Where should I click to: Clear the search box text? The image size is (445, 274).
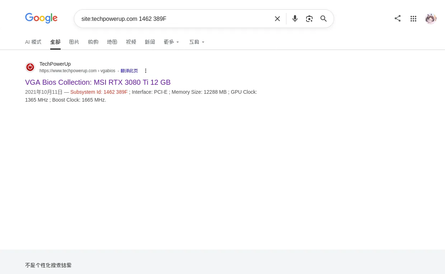pyautogui.click(x=277, y=19)
